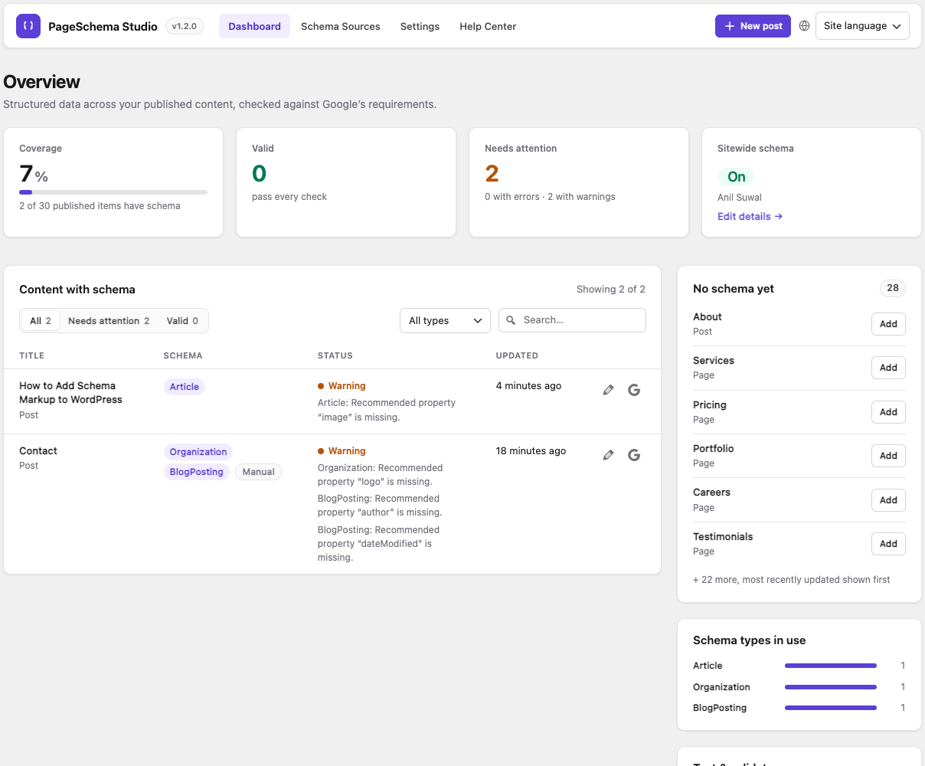Focus the Search input field
This screenshot has width=925, height=766.
[572, 320]
